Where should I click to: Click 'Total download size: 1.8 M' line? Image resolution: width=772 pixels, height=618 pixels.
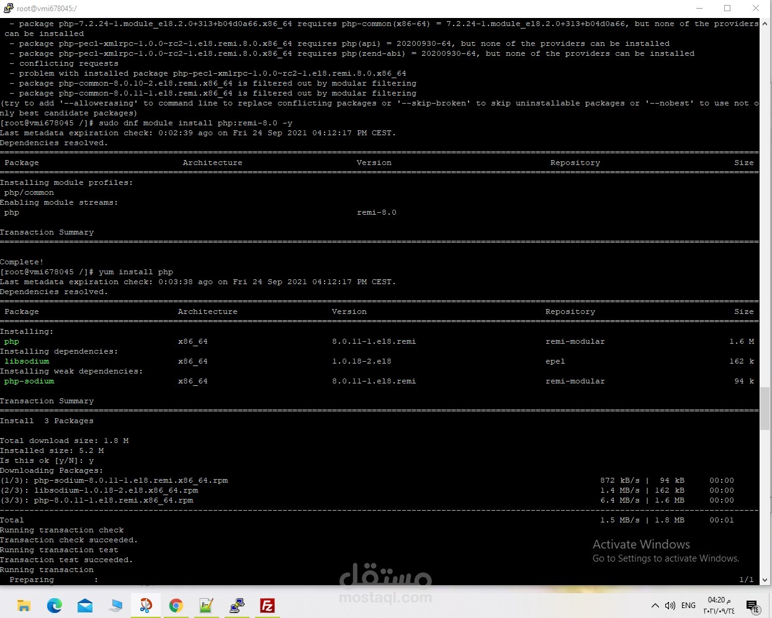65,441
